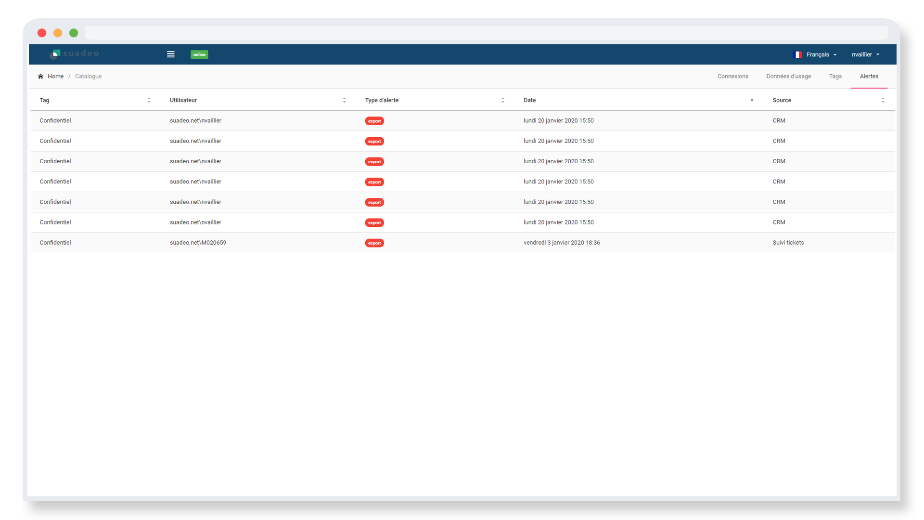Click the French flag icon
Viewport: 924px width, 520px height.
[x=797, y=54]
